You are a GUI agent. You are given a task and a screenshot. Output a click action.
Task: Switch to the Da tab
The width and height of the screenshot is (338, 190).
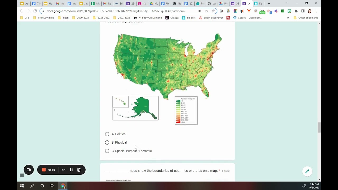(259, 3)
